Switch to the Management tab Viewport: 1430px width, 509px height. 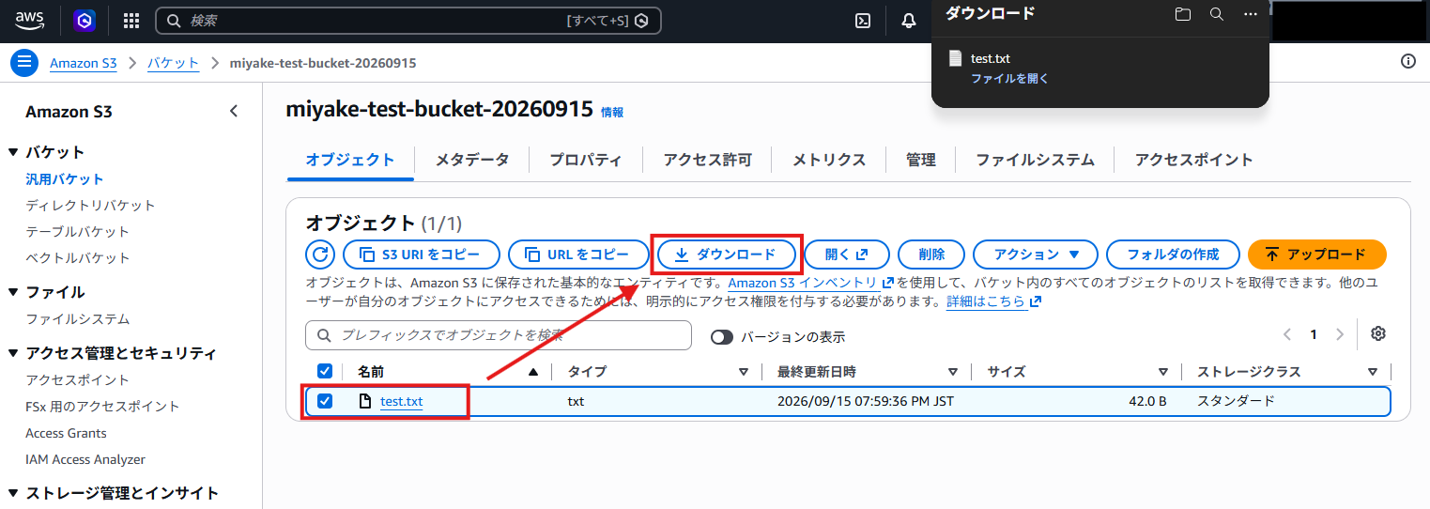pos(921,160)
